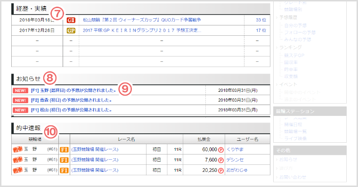
Task: Select ライブ映像 in sidebar
Action: (295, 138)
